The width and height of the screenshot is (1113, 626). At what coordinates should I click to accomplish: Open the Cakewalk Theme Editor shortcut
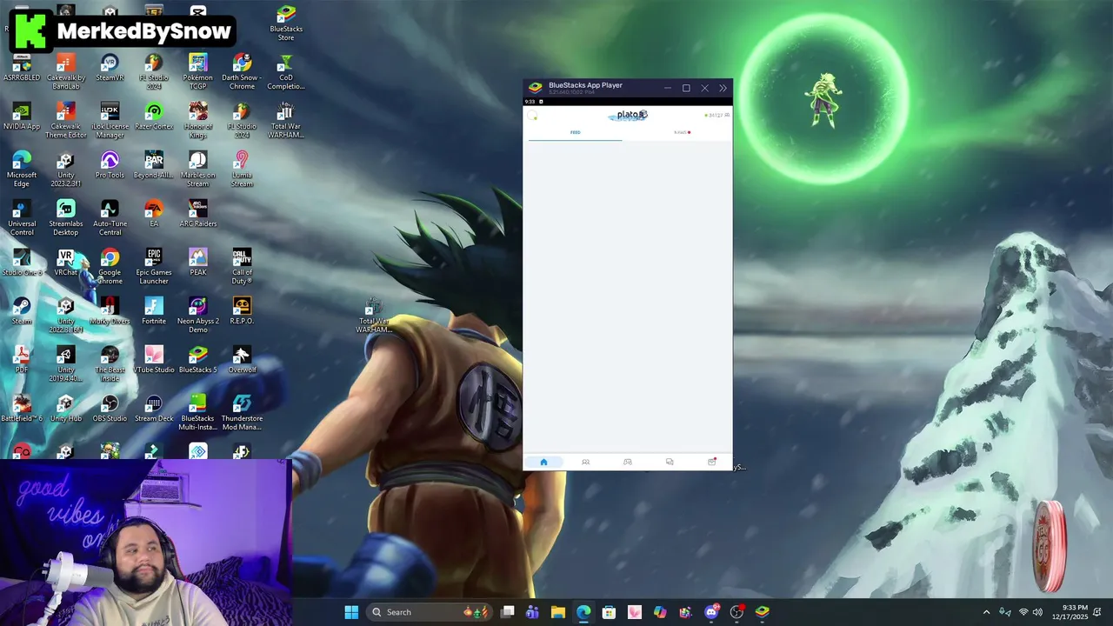(x=66, y=121)
